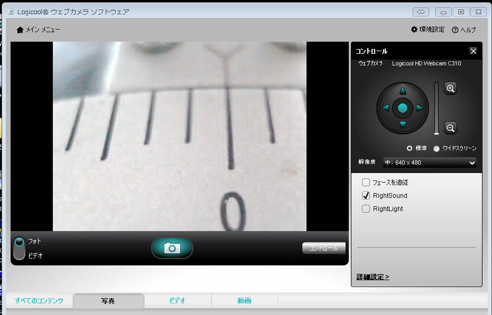Viewport: 492px width, 315px height.
Task: Click the コントロール button below preview
Action: coord(324,248)
